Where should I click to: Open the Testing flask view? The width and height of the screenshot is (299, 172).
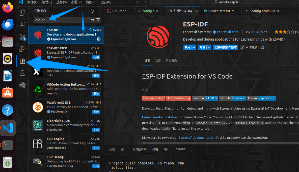click(22, 73)
